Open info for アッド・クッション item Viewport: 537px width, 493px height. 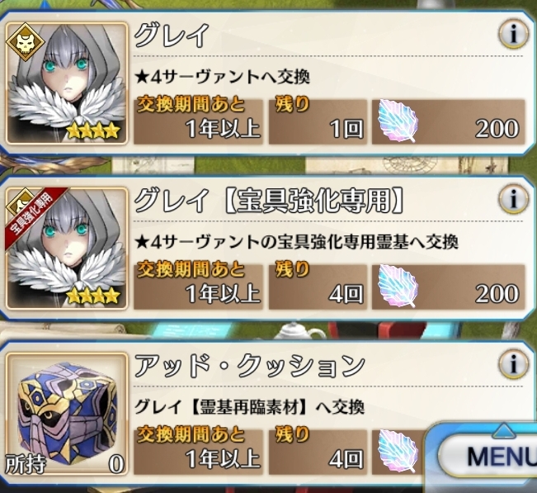coord(513,363)
